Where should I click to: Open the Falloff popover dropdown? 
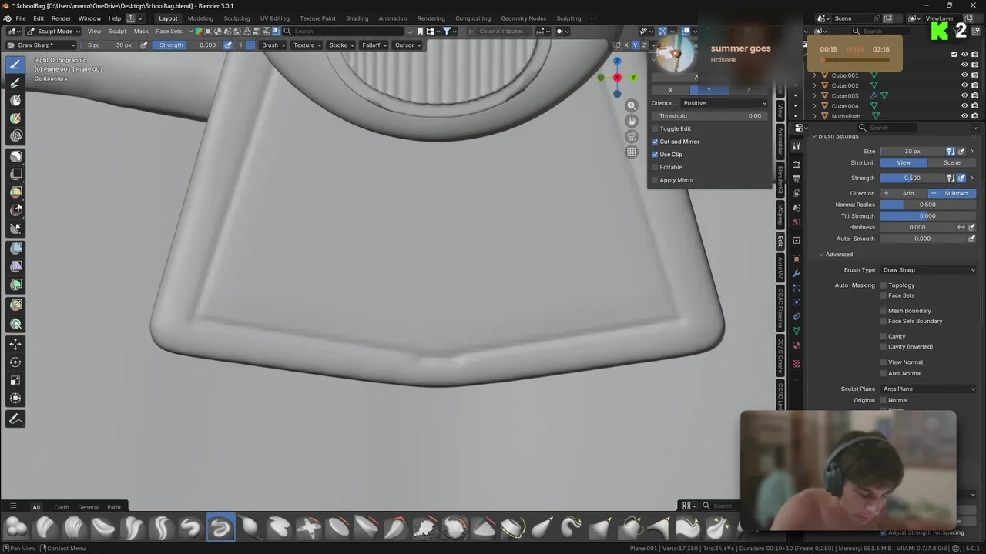(x=374, y=45)
